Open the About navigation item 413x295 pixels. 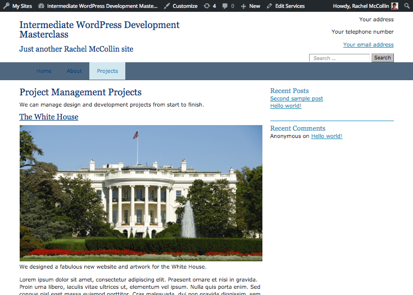tap(74, 71)
